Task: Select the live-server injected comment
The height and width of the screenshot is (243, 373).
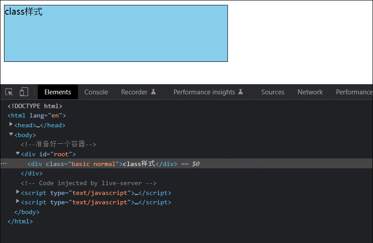Action: point(89,183)
